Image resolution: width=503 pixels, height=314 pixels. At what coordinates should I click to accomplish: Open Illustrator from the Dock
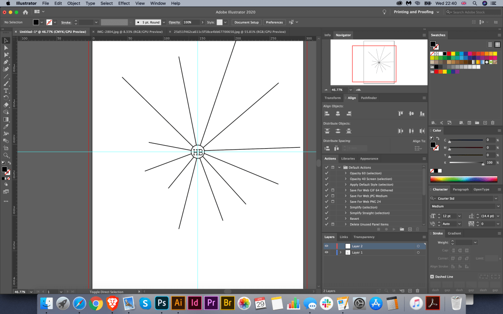179,303
